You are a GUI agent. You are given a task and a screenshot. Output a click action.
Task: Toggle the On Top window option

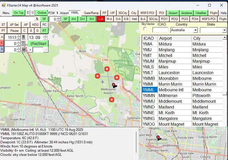18,12
